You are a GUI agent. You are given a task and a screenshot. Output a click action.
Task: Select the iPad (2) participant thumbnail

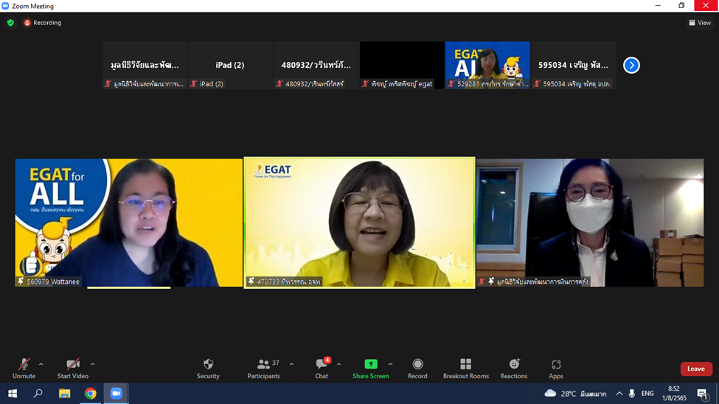[230, 65]
